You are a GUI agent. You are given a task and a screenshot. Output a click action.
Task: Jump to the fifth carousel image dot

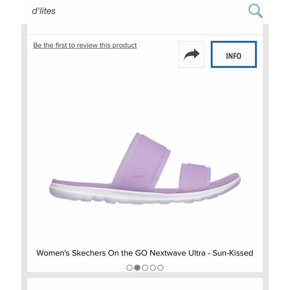click(160, 268)
